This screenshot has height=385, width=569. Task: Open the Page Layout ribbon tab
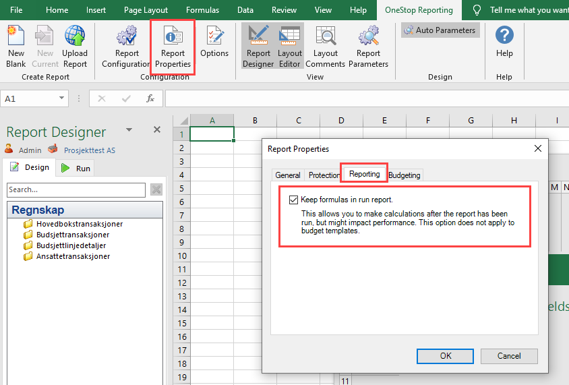[x=146, y=10]
